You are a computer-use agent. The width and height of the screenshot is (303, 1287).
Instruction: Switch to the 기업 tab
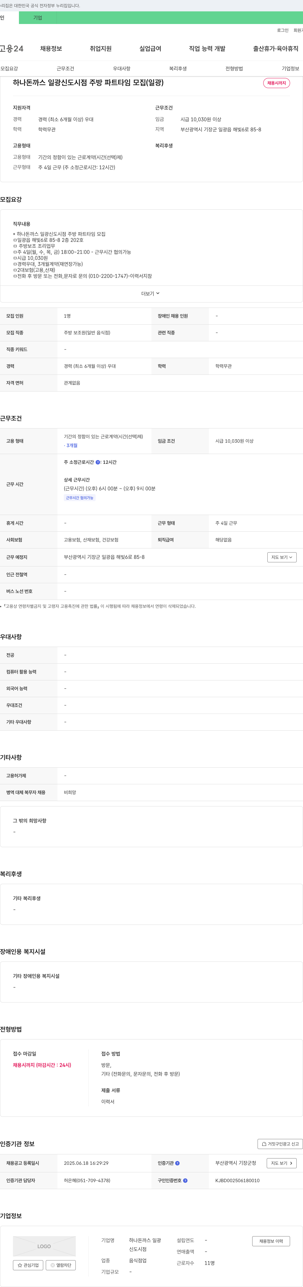[38, 17]
